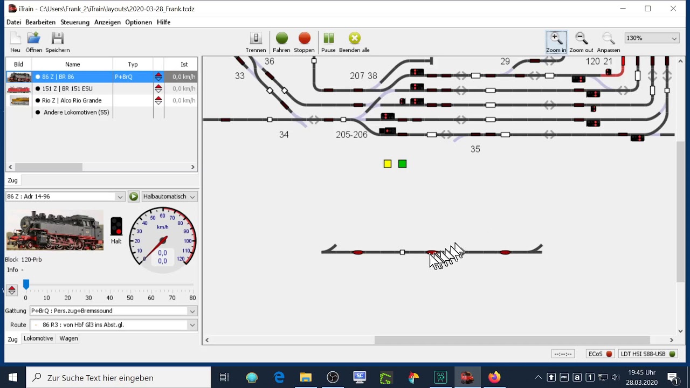This screenshot has height=388, width=690.
Task: Click the Ist column header
Action: (x=184, y=64)
